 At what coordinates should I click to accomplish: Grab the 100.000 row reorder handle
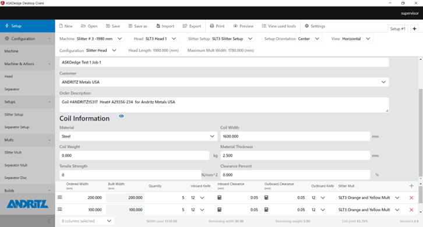[60, 209]
